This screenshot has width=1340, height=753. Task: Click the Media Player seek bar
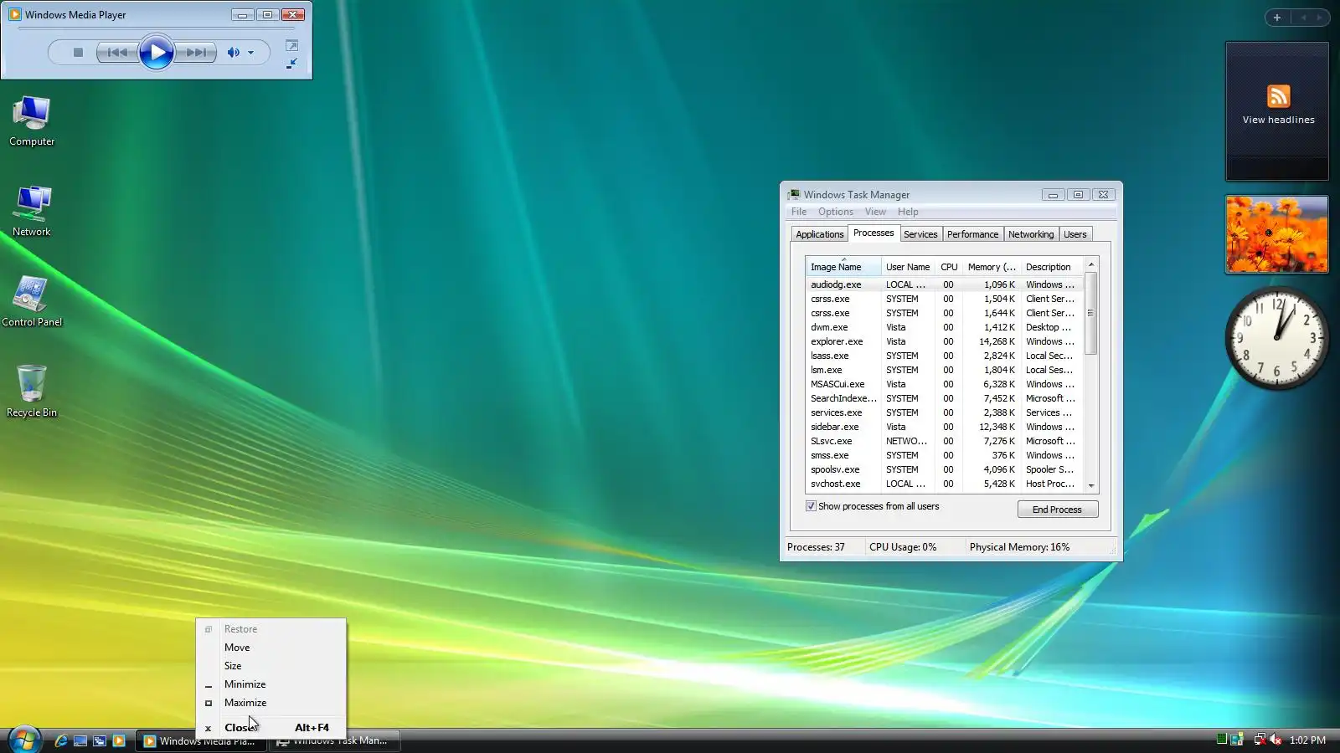click(x=156, y=29)
